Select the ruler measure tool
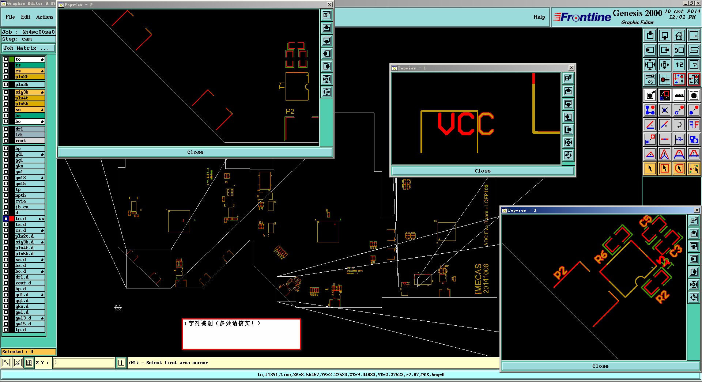Viewport: 702px width, 382px height. pos(679,95)
